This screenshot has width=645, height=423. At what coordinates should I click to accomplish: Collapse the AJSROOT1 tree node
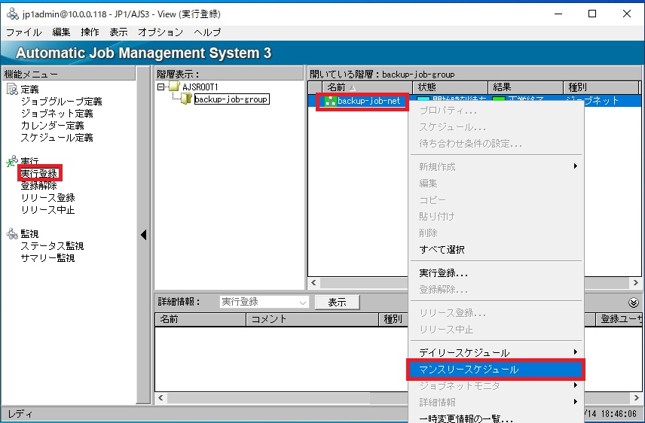[x=160, y=87]
